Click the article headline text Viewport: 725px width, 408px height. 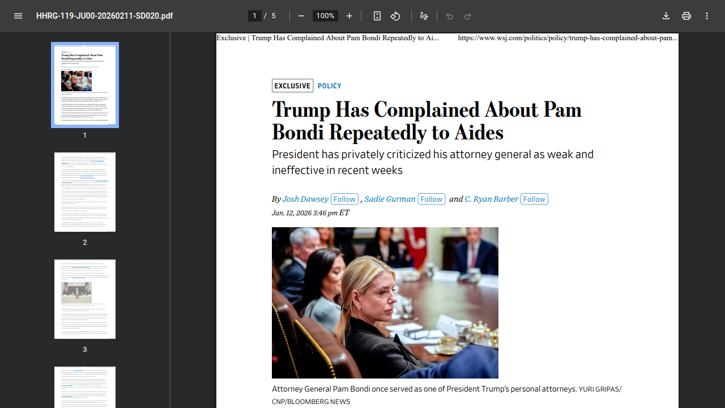427,121
